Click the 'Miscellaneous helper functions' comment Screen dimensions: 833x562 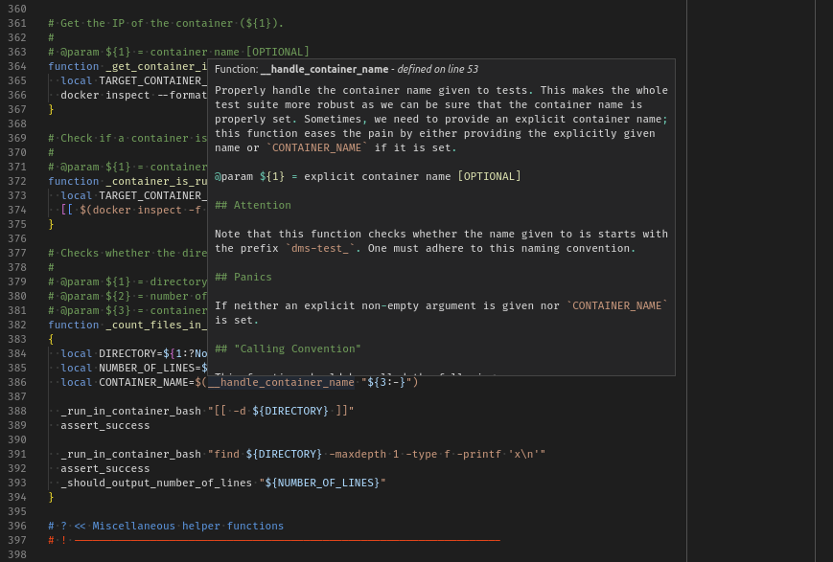(188, 526)
